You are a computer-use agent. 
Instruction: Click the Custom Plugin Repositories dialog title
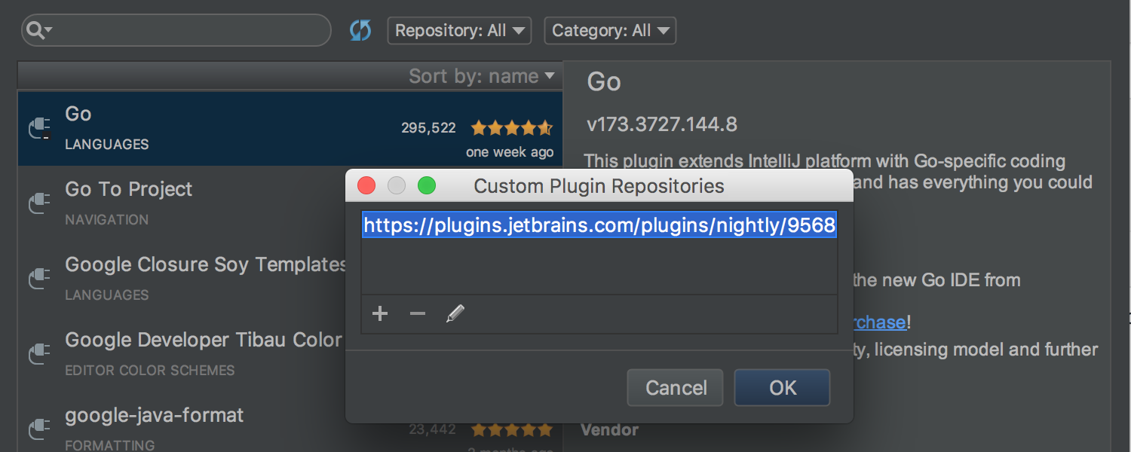[x=599, y=186]
